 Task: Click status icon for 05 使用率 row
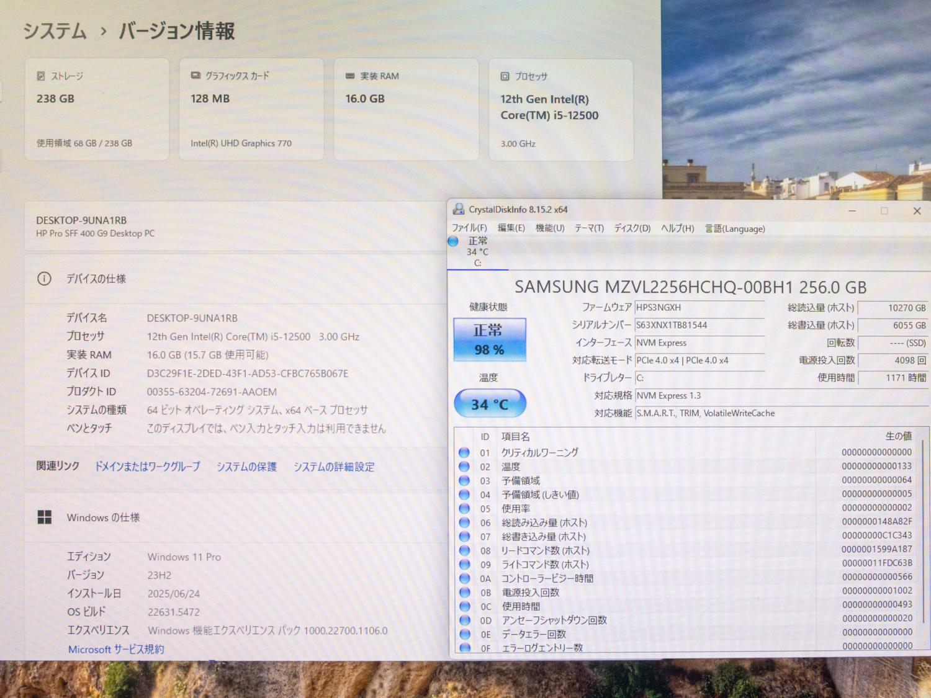(464, 508)
